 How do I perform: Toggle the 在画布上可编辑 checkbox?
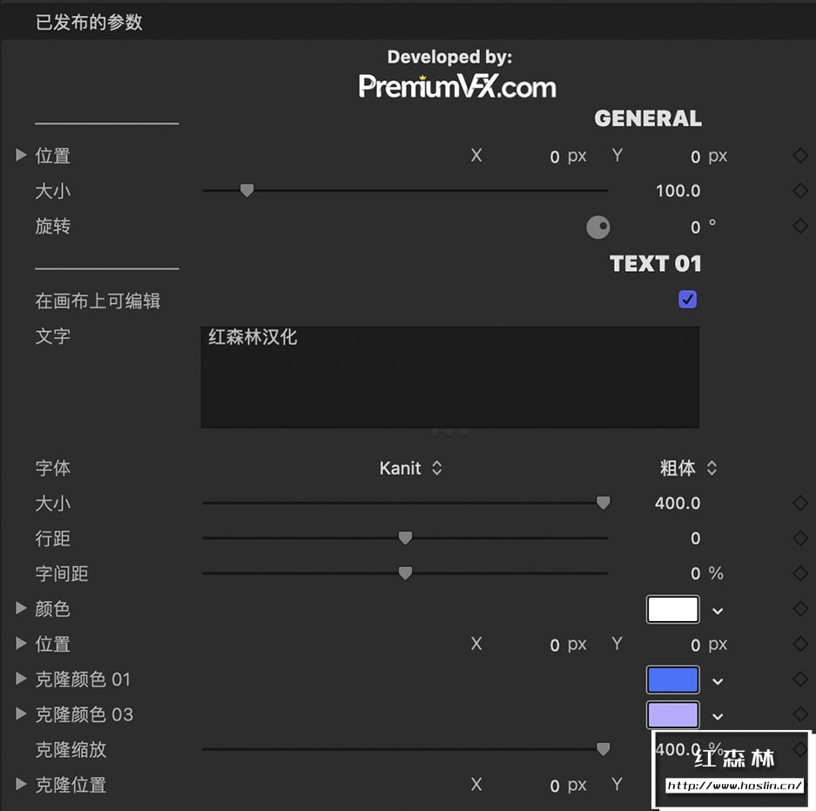687,300
